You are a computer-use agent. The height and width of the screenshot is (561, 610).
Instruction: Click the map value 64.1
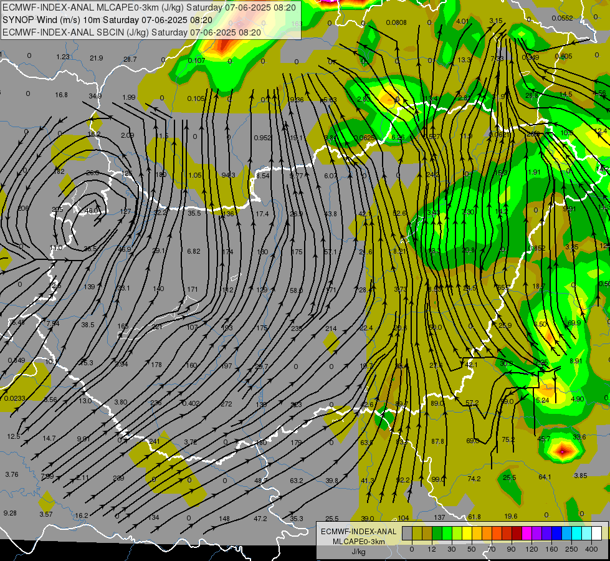point(545,477)
